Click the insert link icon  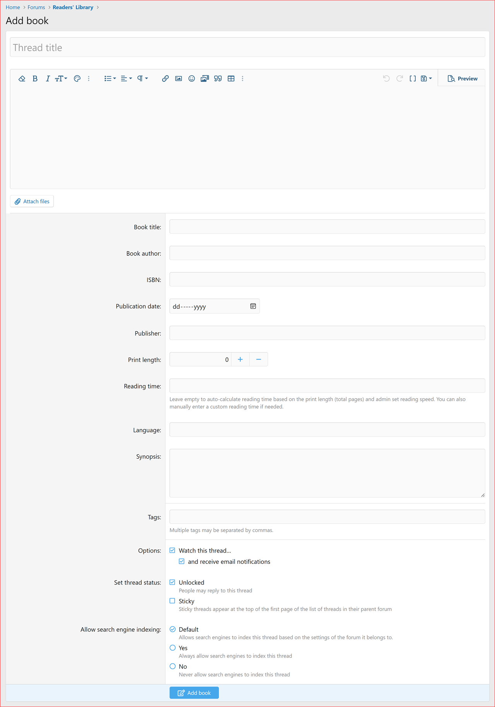click(x=165, y=79)
